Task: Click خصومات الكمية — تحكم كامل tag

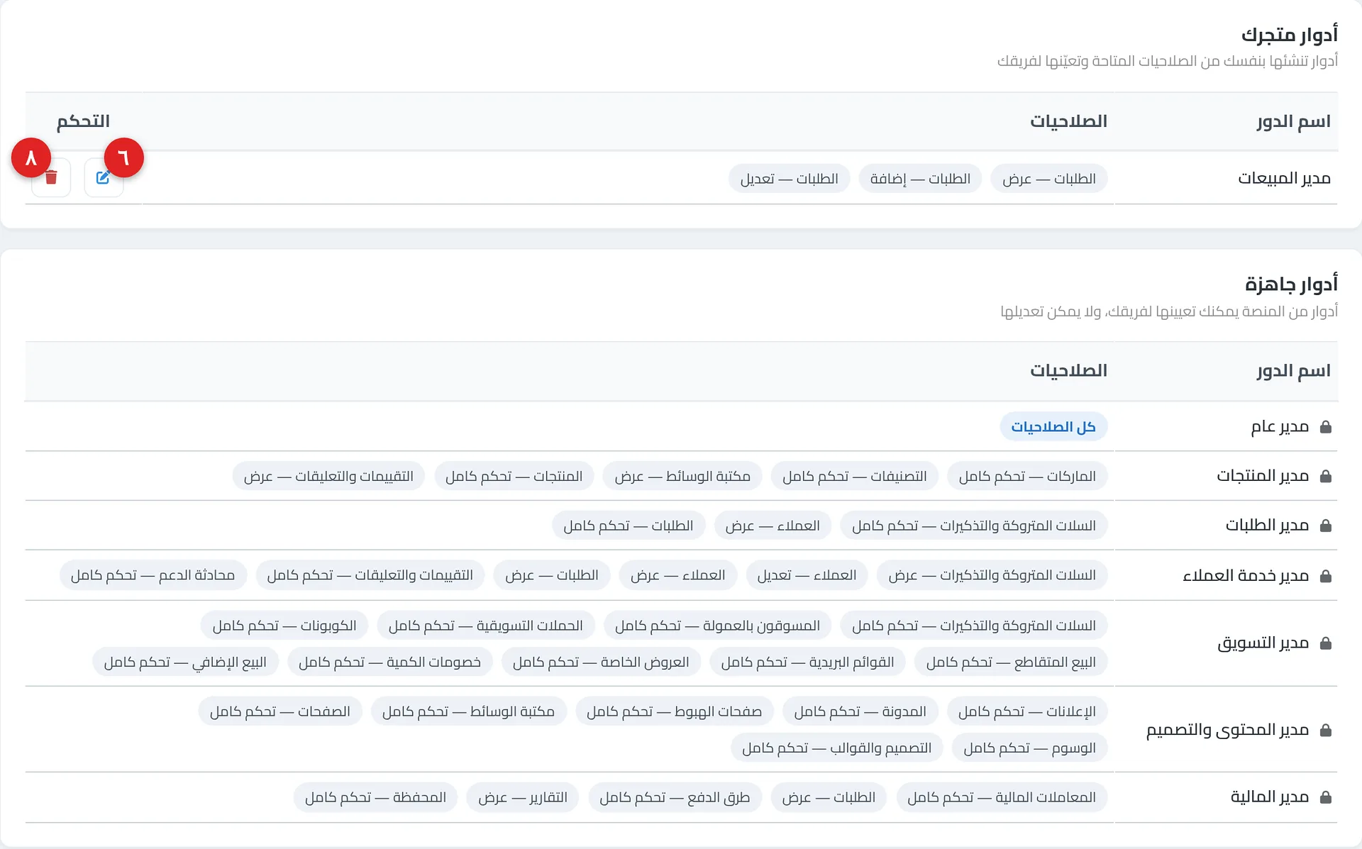Action: tap(389, 662)
